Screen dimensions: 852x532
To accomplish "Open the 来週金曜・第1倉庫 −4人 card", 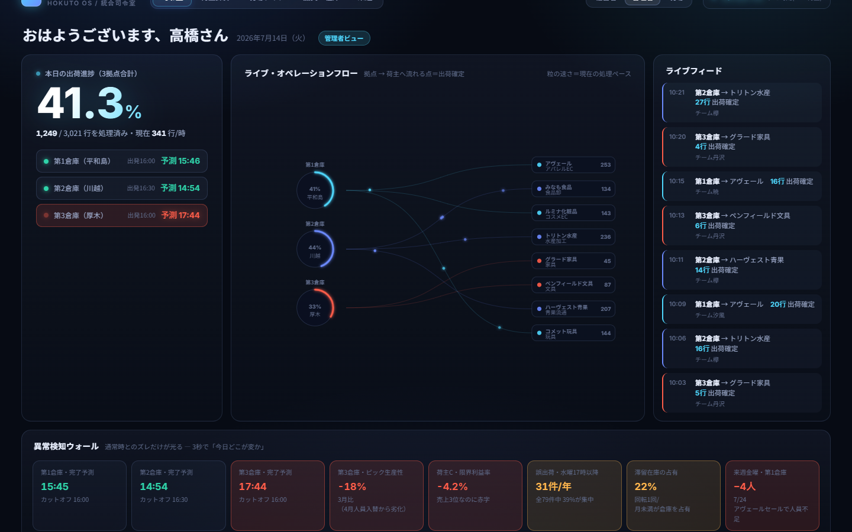I will point(772,495).
